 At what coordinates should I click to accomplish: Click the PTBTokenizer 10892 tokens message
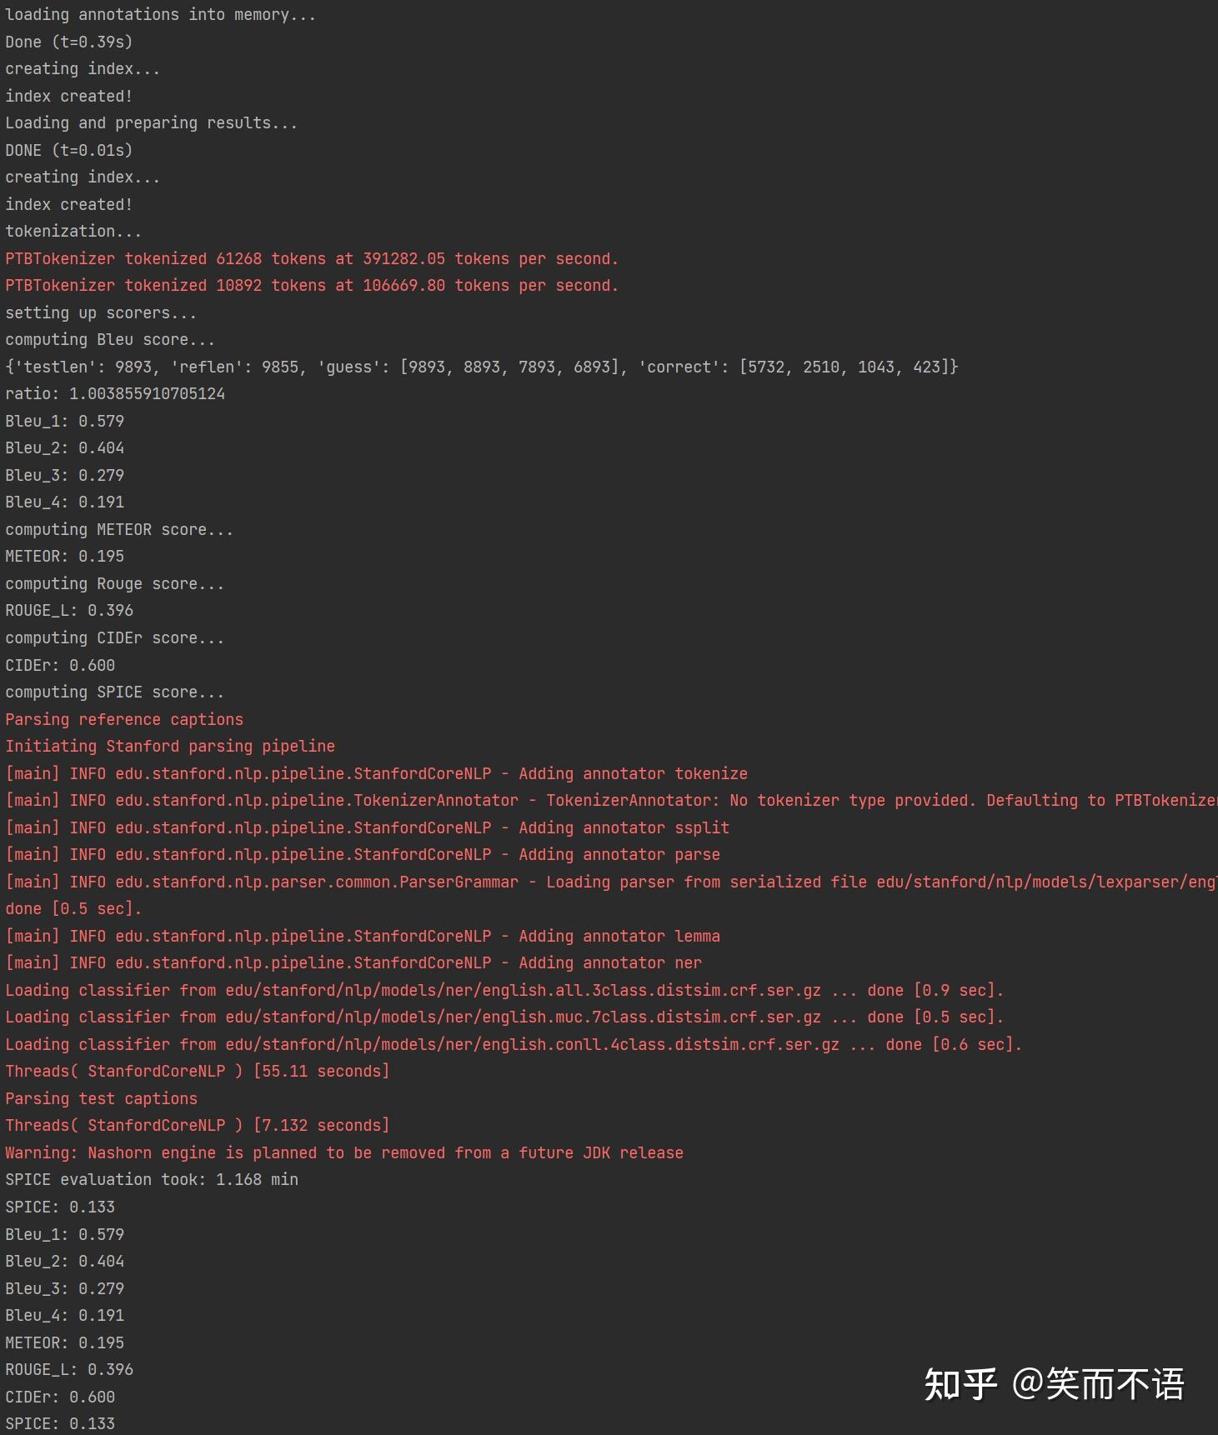coord(311,286)
